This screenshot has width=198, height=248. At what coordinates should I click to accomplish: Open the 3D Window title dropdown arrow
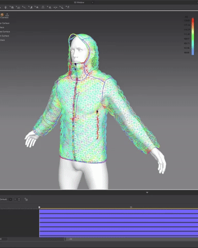coord(92,3)
